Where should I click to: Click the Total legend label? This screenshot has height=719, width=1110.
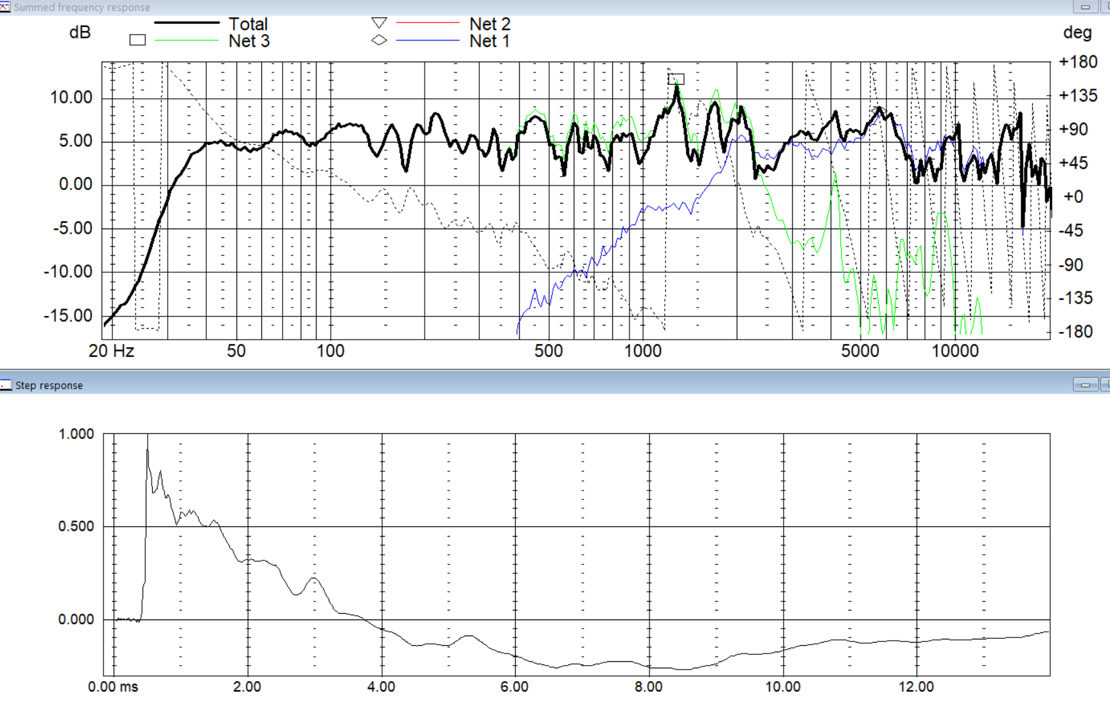pos(248,24)
